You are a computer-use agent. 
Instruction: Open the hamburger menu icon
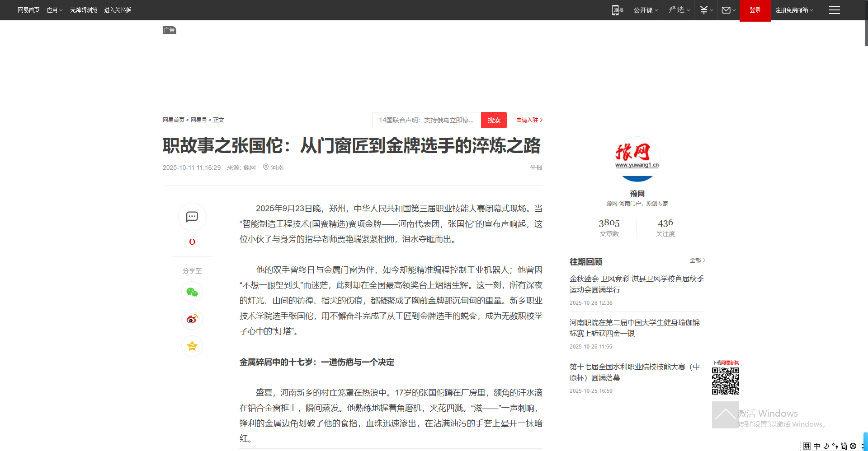834,10
